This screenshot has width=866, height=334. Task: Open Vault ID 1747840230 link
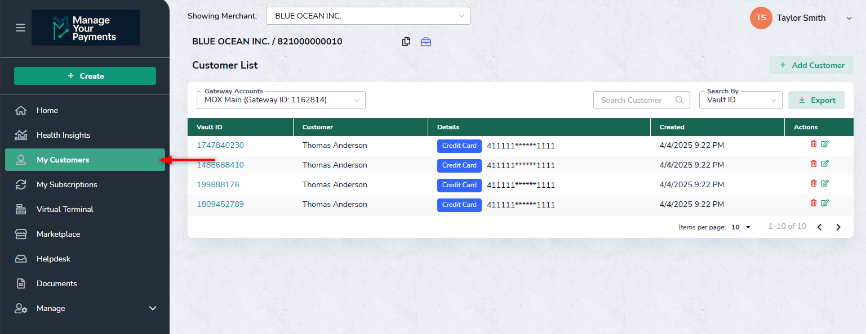(x=220, y=145)
